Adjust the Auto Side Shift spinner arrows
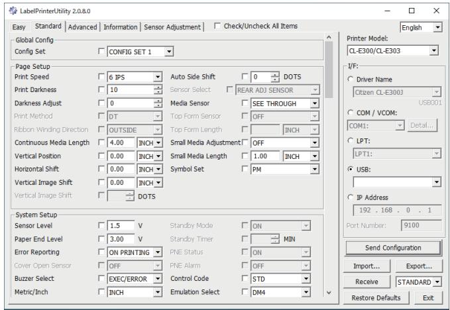Screen dimensions: 450x310 click(x=274, y=77)
